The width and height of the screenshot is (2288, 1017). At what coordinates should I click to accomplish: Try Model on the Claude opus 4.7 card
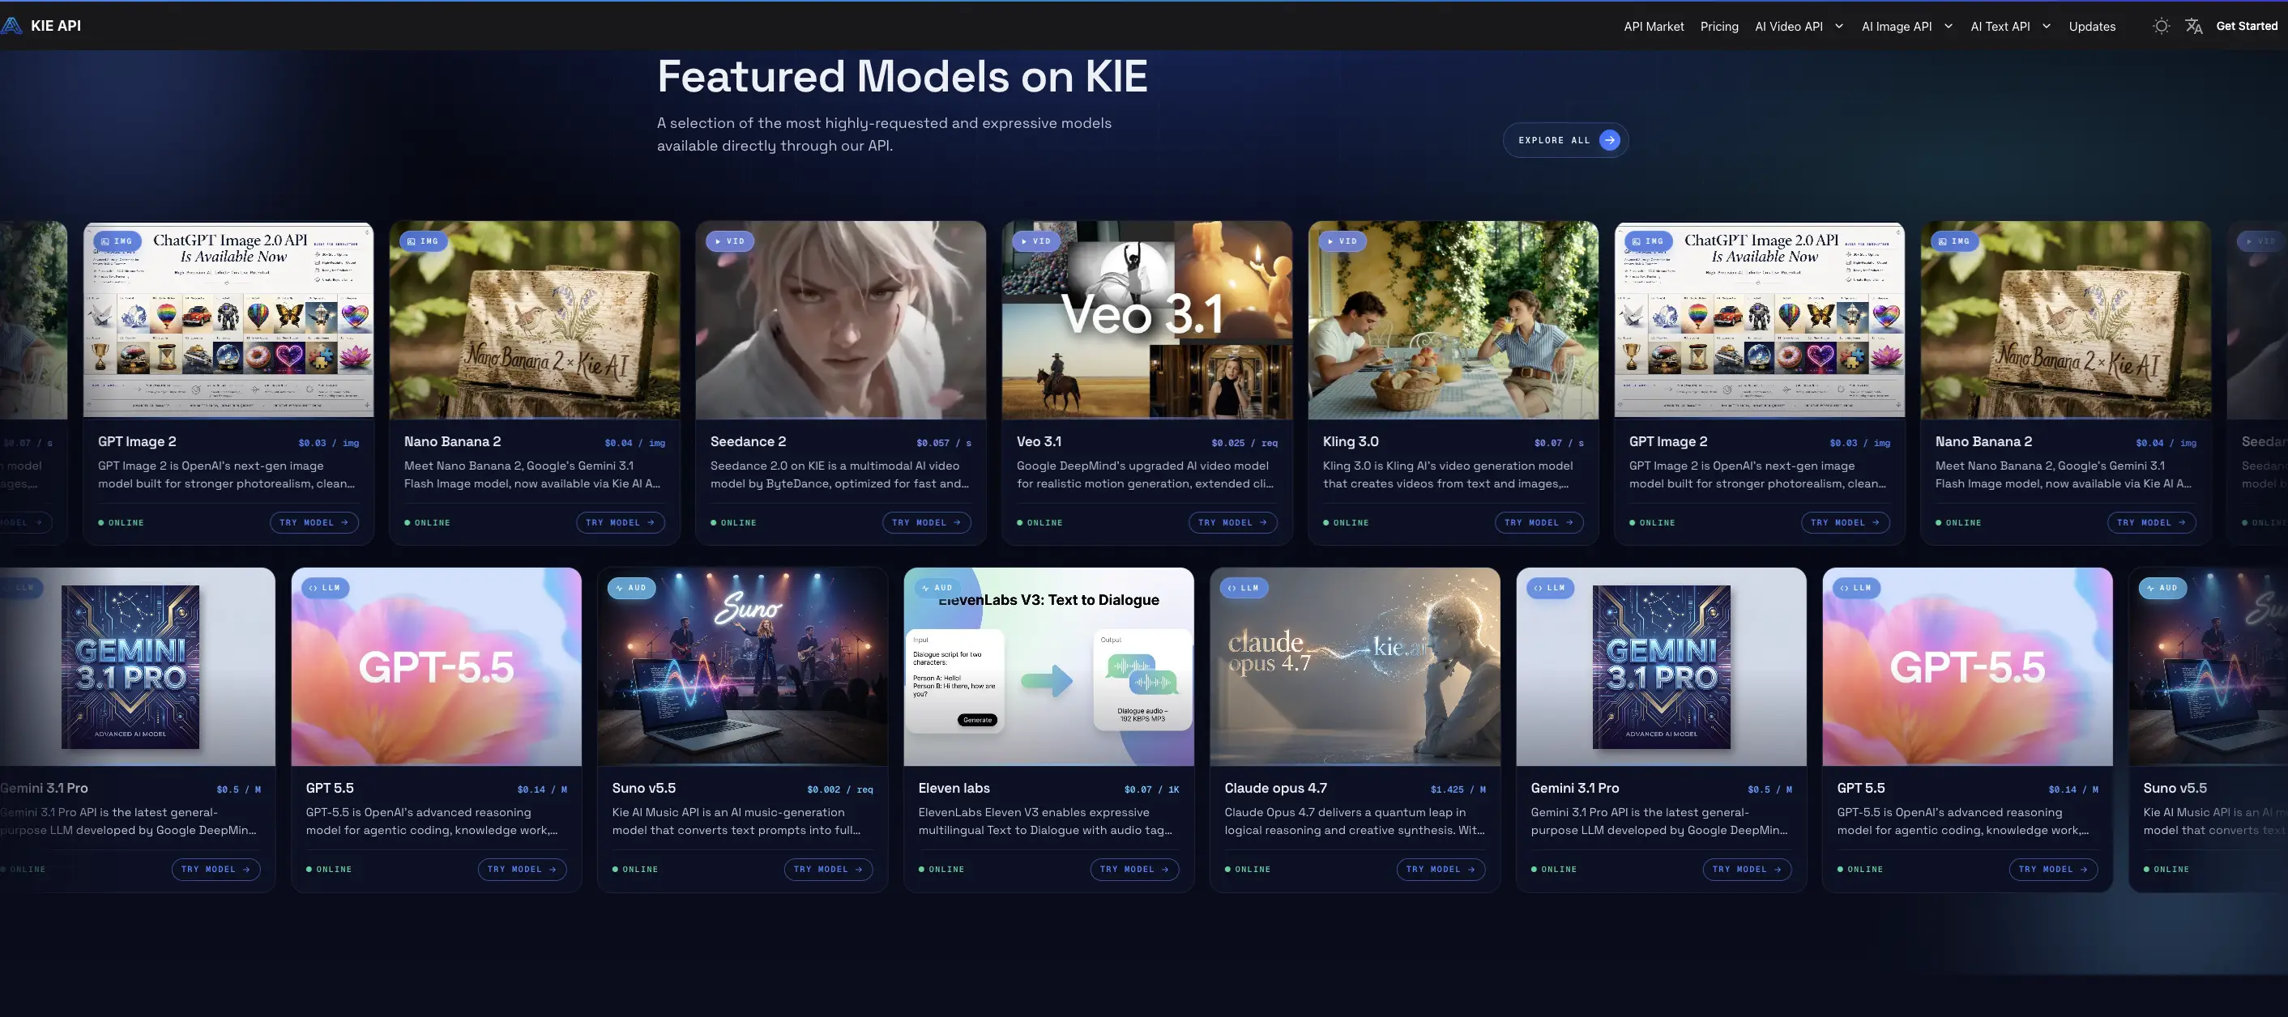point(1441,870)
